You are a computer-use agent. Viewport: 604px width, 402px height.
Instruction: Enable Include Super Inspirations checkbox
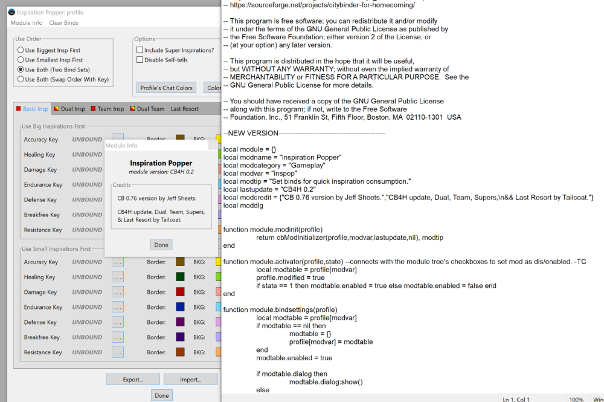tap(140, 50)
